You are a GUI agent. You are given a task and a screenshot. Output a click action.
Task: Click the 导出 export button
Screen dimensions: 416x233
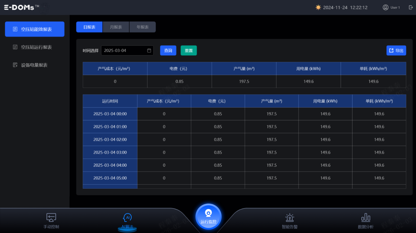396,51
